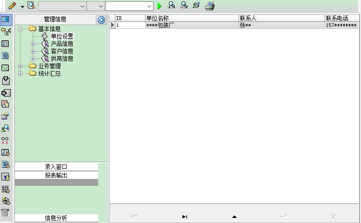Open the green chart graph sidebar icon
Image resolution: width=361 pixels, height=223 pixels.
[5, 68]
